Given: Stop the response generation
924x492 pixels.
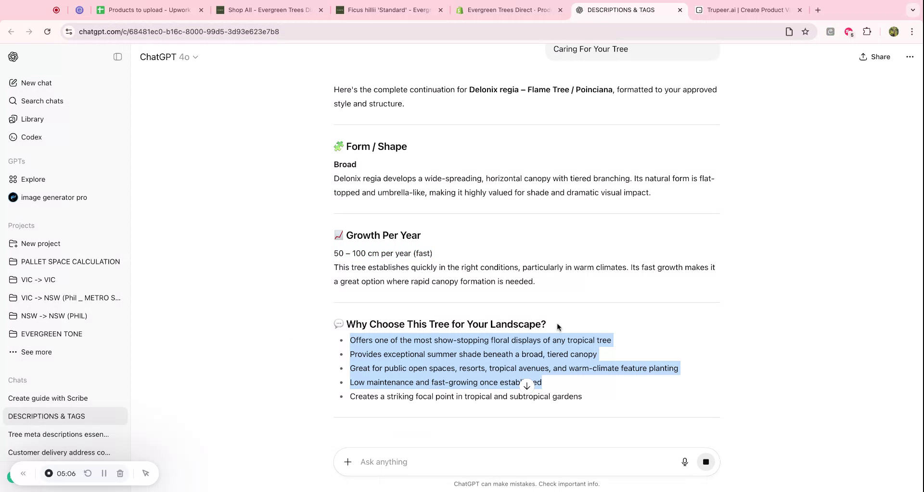Looking at the screenshot, I should pos(706,462).
